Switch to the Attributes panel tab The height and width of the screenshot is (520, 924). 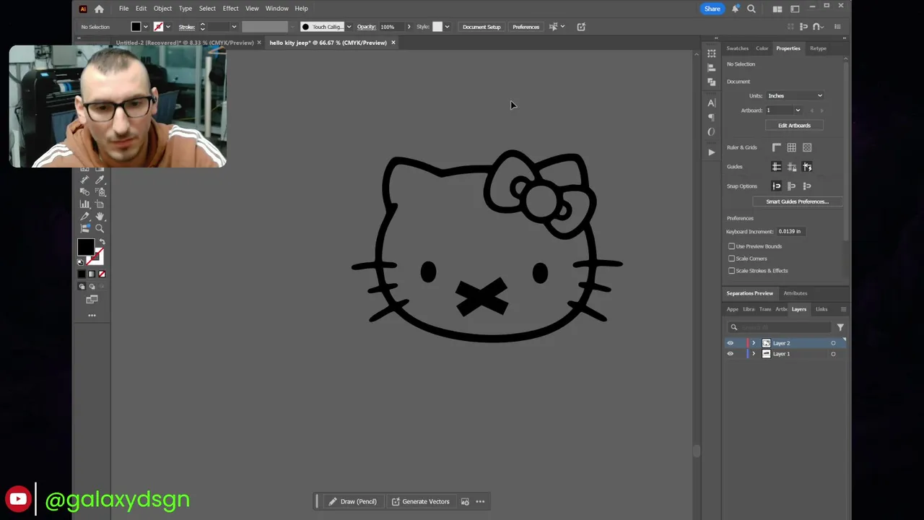pos(796,293)
